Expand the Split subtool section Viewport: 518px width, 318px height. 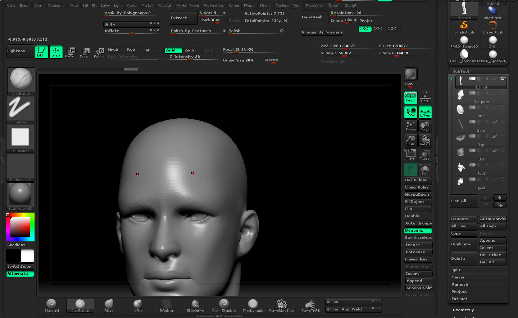pos(456,270)
